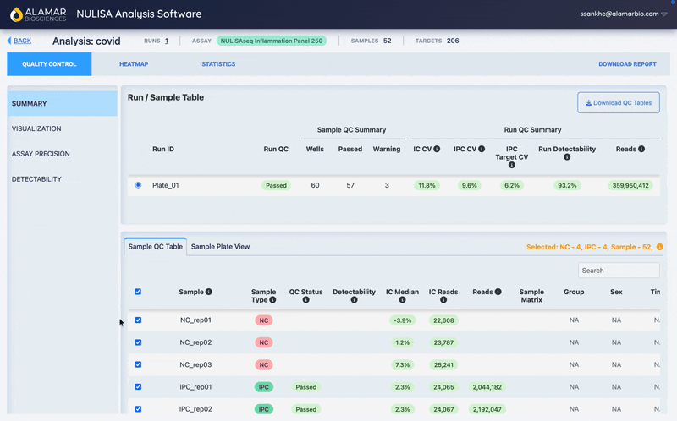The height and width of the screenshot is (421, 677).
Task: Click info icon under IPC Target CV
Action: (511, 166)
